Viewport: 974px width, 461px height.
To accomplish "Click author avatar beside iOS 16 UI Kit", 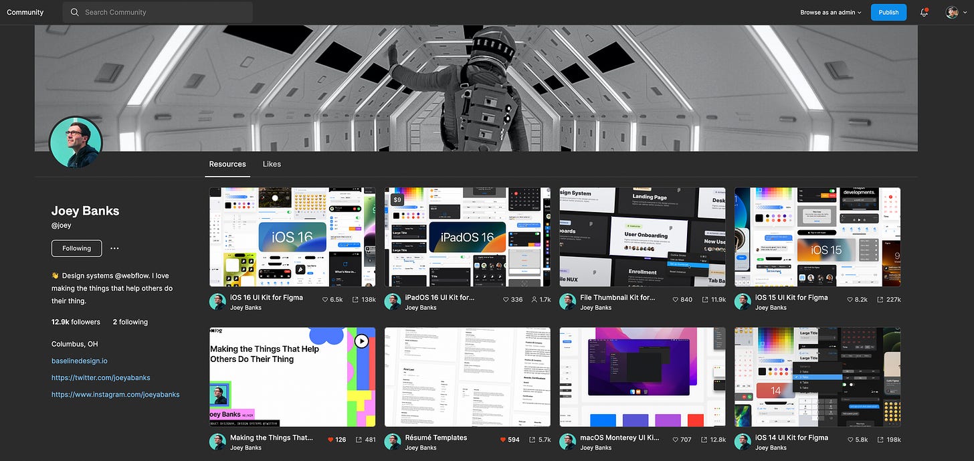I will (217, 302).
